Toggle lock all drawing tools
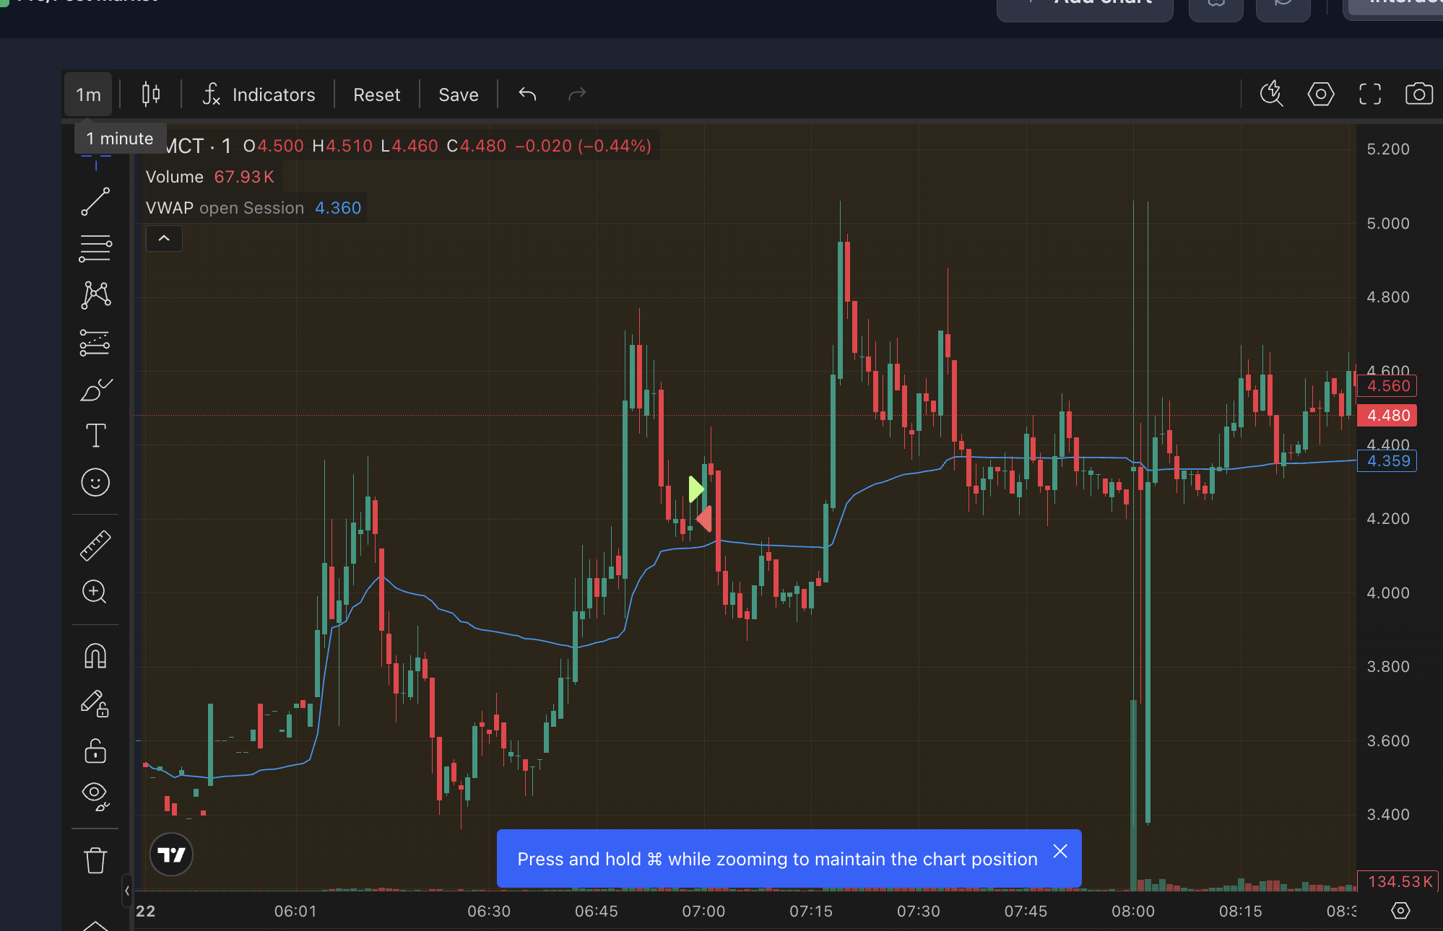Image resolution: width=1443 pixels, height=931 pixels. pos(95,751)
